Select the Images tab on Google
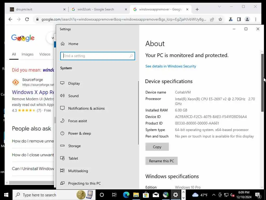The width and height of the screenshot is (266, 200). [x=28, y=54]
